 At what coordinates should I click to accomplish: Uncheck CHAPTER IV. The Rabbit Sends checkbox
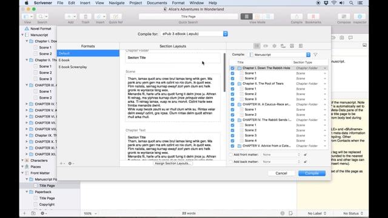tap(232, 120)
